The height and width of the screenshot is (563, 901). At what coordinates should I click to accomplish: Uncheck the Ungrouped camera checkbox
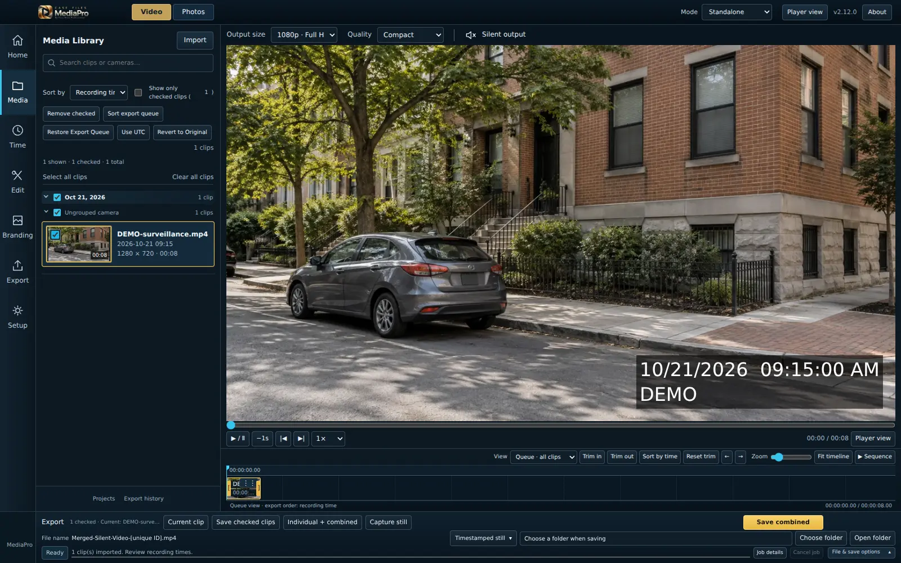[57, 212]
